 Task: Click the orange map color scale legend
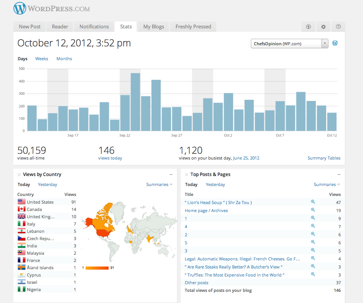(x=97, y=268)
